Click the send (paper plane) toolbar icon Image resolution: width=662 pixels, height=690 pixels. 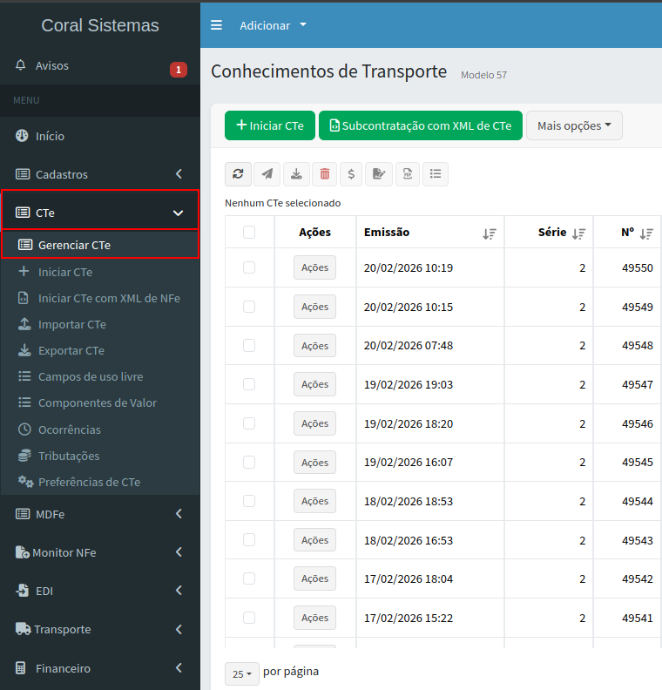[267, 174]
